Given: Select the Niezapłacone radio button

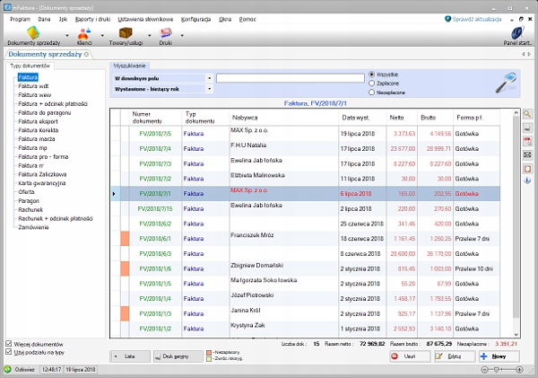Looking at the screenshot, I should (x=372, y=91).
